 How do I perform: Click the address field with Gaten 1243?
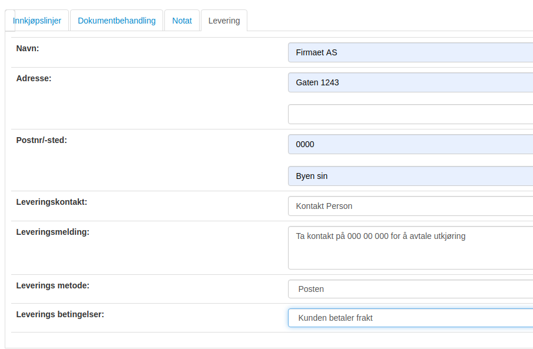pyautogui.click(x=410, y=82)
